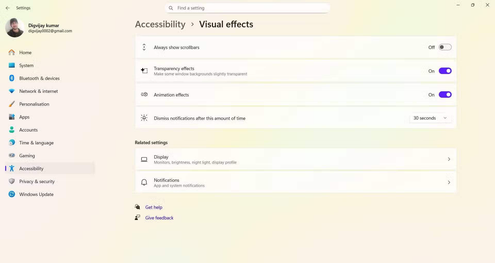Switch to Time & language section
The height and width of the screenshot is (263, 495).
point(36,143)
